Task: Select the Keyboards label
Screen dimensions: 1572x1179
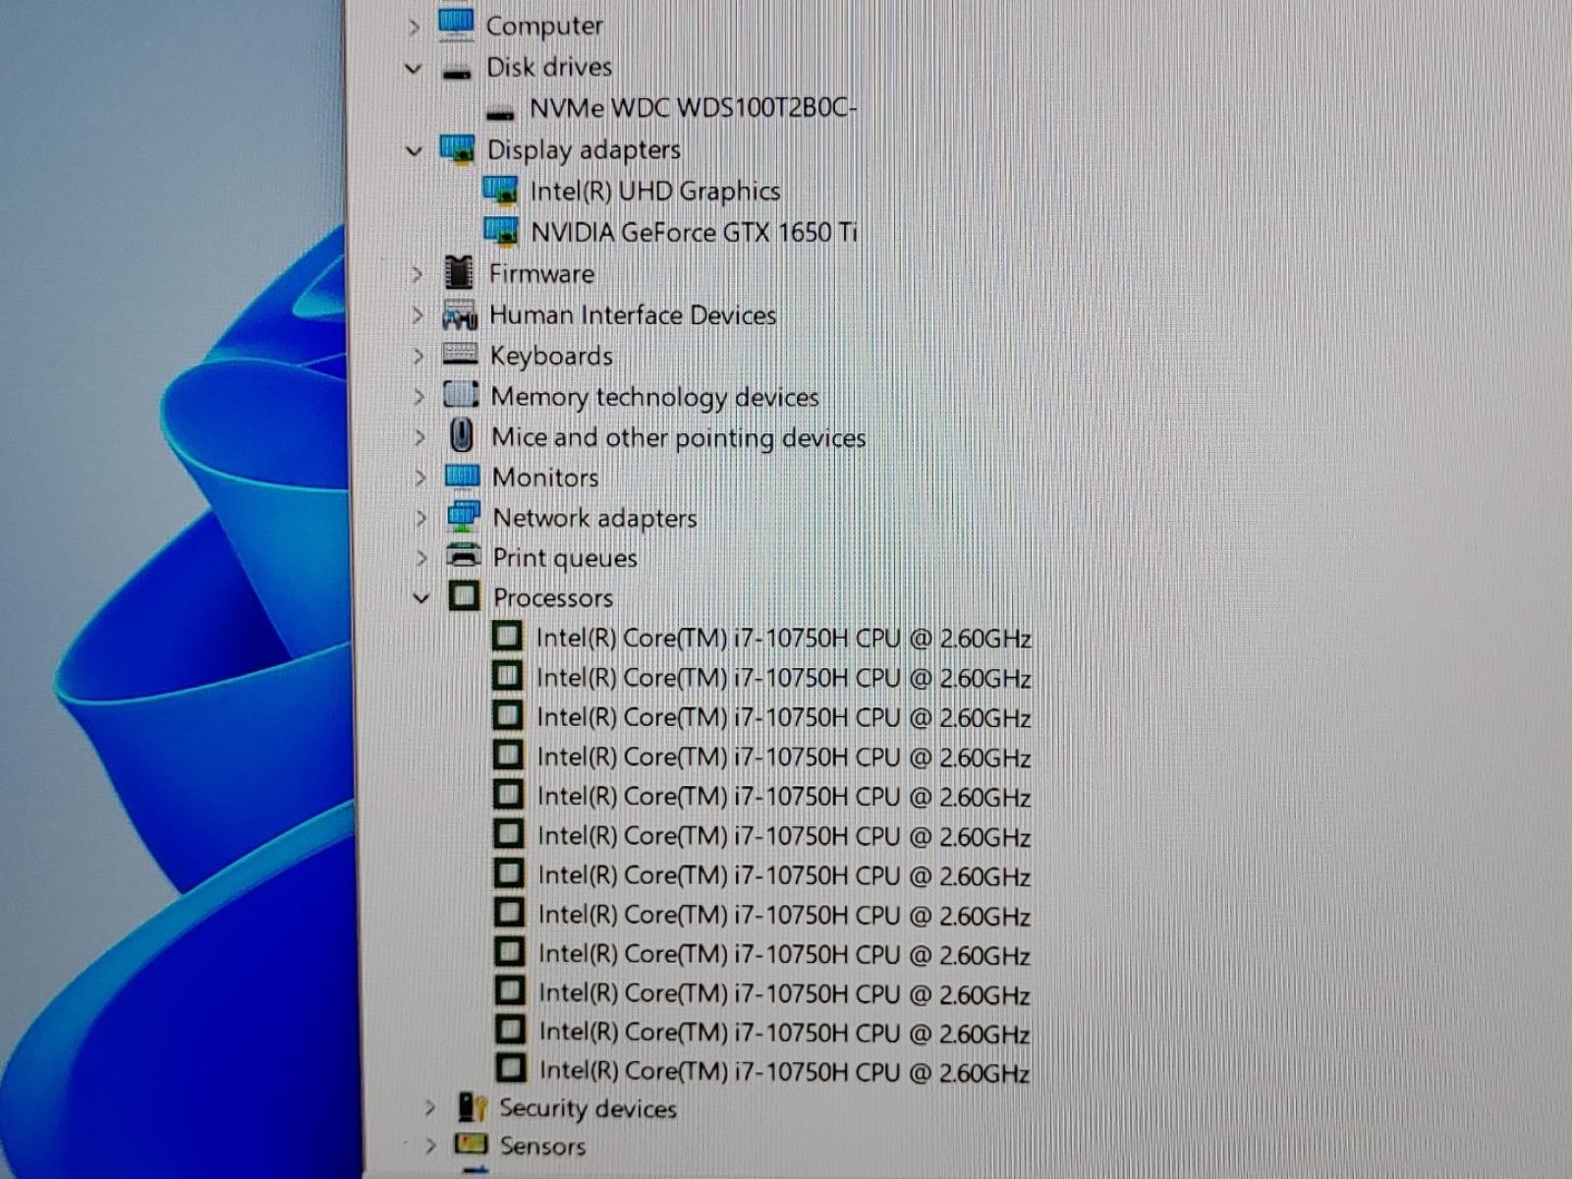Action: click(x=551, y=356)
